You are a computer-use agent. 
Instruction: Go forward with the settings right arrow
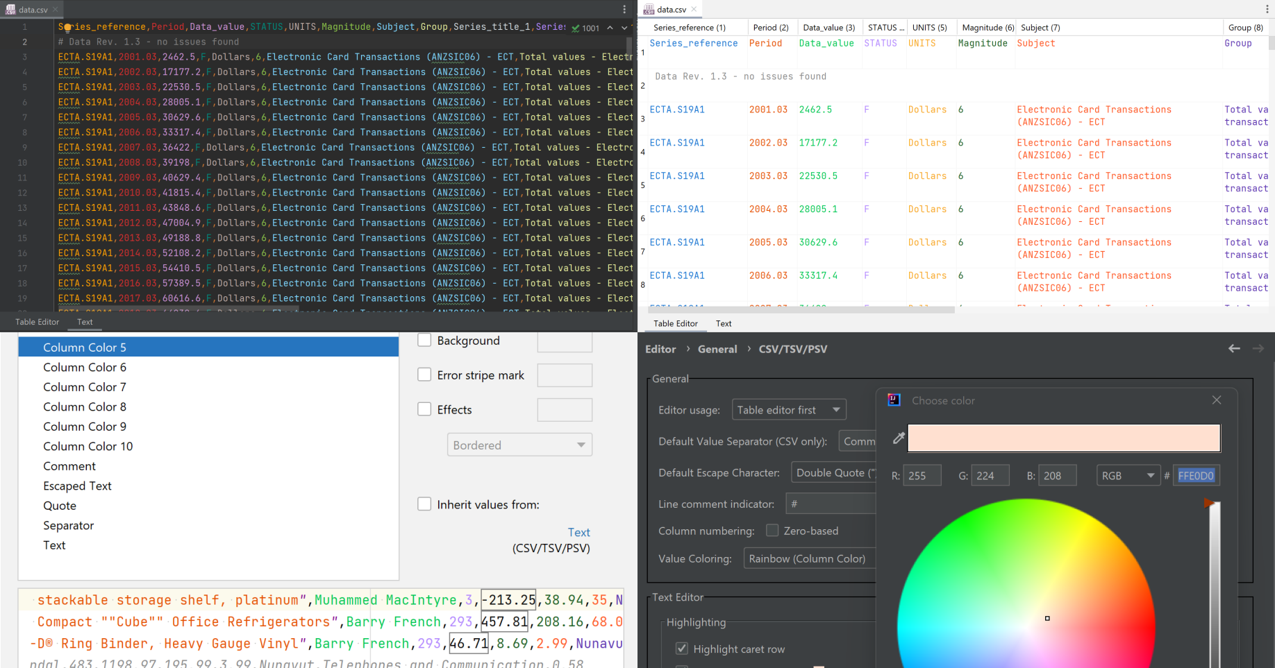[x=1258, y=349]
